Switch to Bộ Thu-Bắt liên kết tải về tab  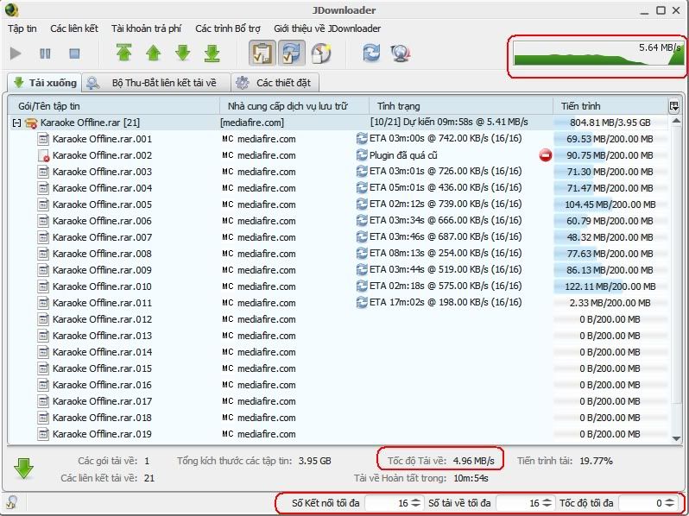[x=156, y=83]
